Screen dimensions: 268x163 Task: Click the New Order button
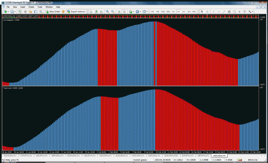pyautogui.click(x=53, y=12)
